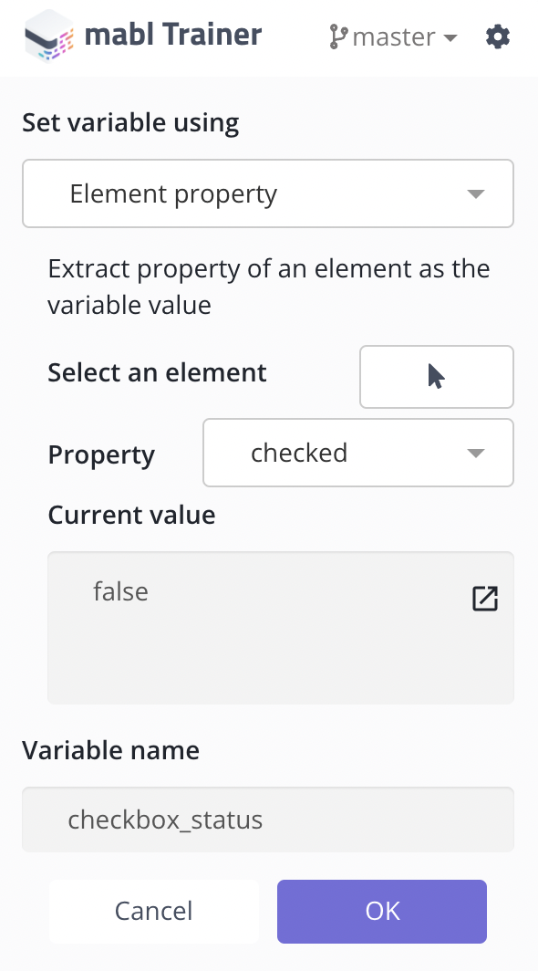The width and height of the screenshot is (538, 971).
Task: Click the Variable name heading
Action: pos(111,750)
